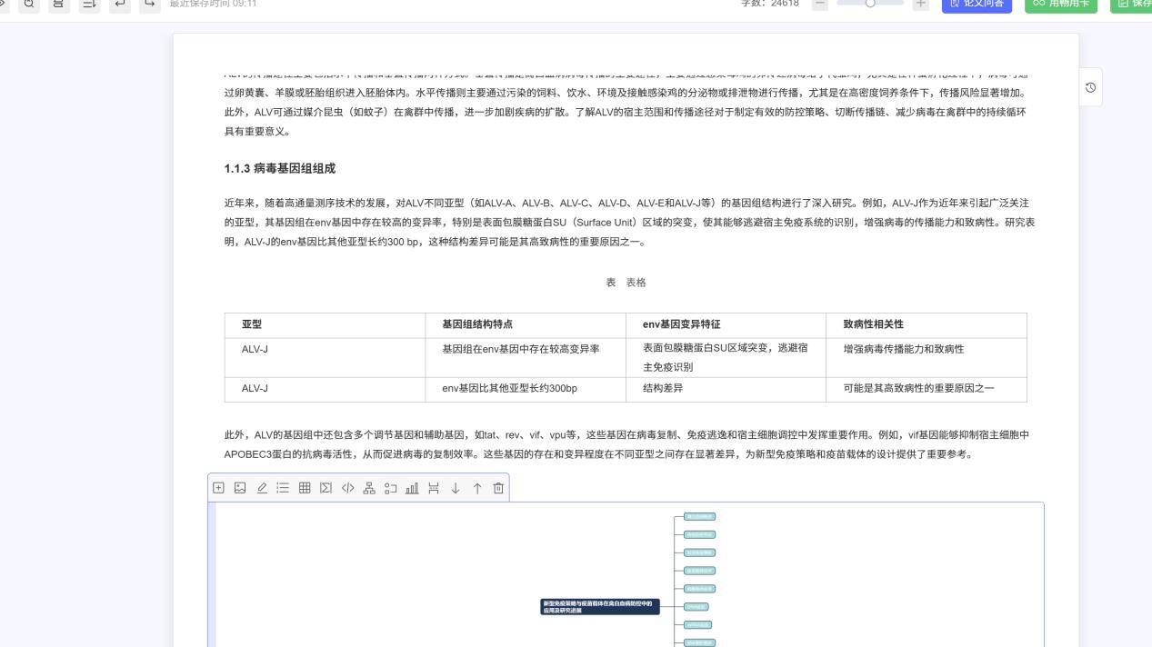Insert a bar chart from the block toolbar
This screenshot has height=647, width=1152.
(413, 488)
